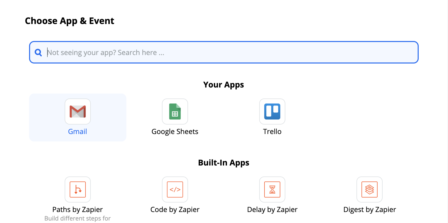Select the highlighted Gmail app card
Image resolution: width=448 pixels, height=223 pixels.
(77, 117)
